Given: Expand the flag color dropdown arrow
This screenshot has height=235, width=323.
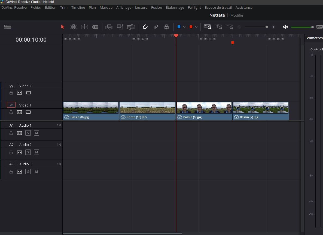Looking at the screenshot, I should tap(184, 27).
